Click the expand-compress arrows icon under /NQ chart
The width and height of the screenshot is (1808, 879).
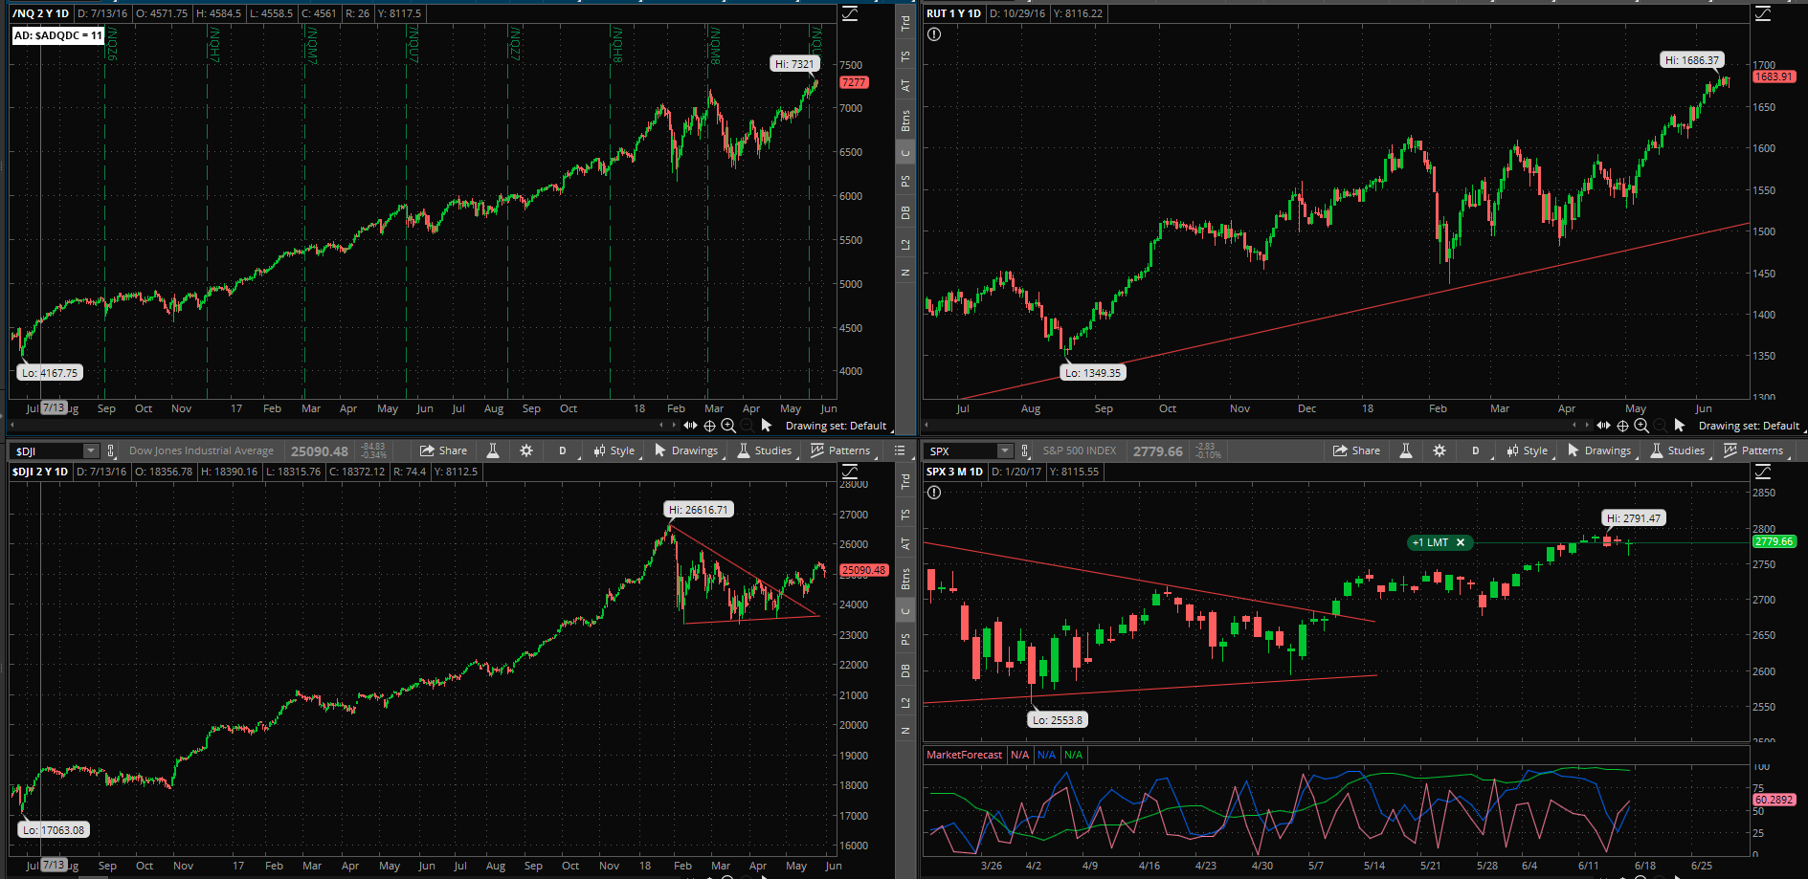pos(690,426)
